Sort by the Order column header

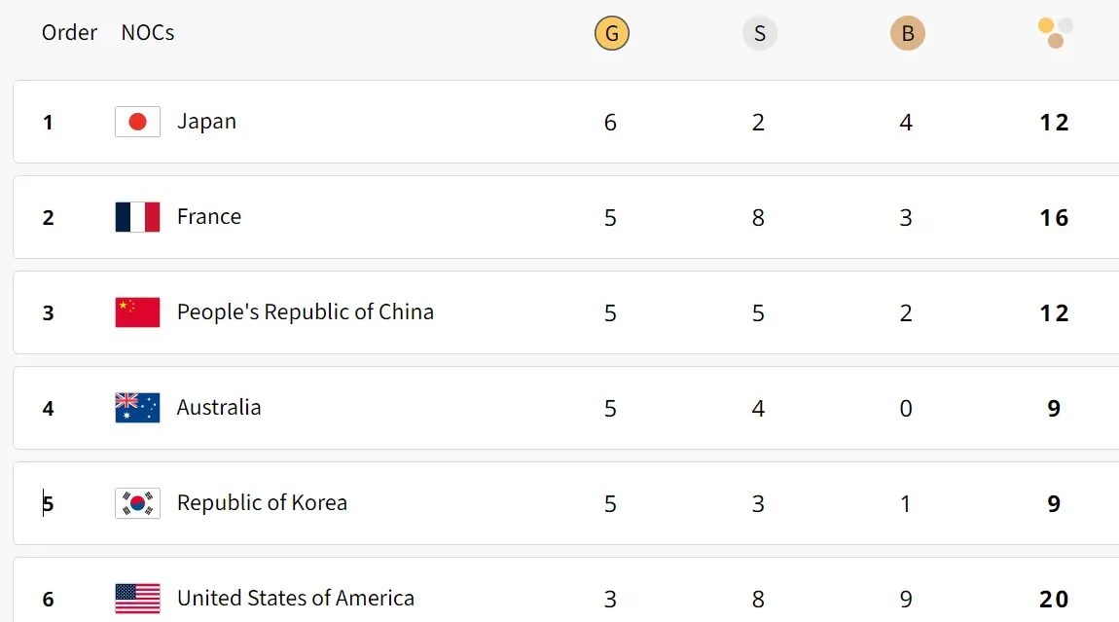click(x=69, y=33)
